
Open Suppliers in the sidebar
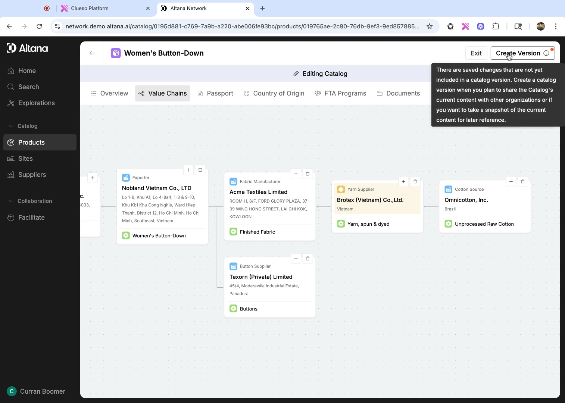32,175
